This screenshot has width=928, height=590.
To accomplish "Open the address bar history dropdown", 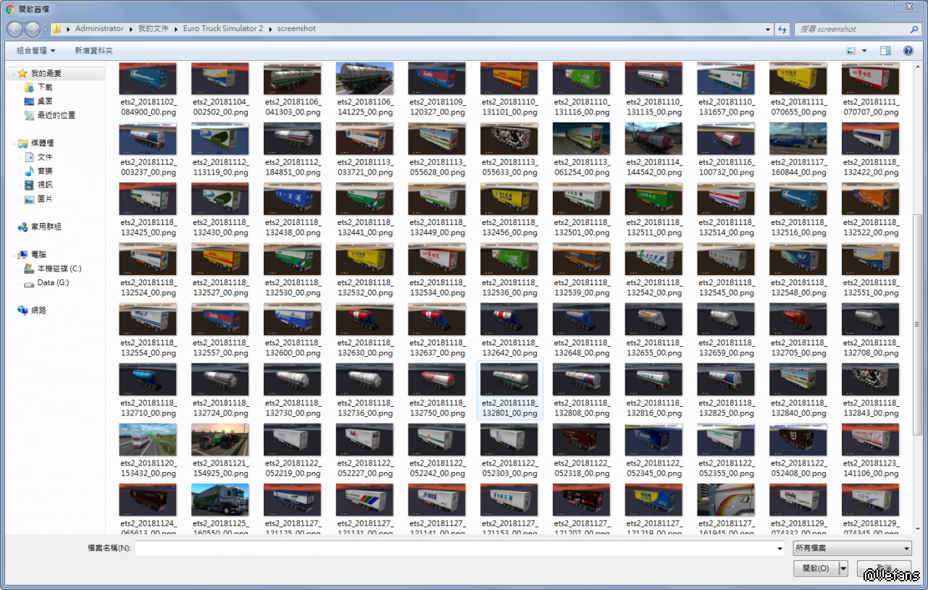I will point(768,29).
